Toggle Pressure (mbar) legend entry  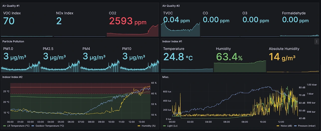coord(305,126)
